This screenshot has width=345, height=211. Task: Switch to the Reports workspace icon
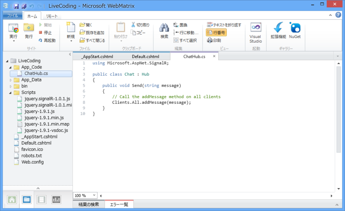56,199
